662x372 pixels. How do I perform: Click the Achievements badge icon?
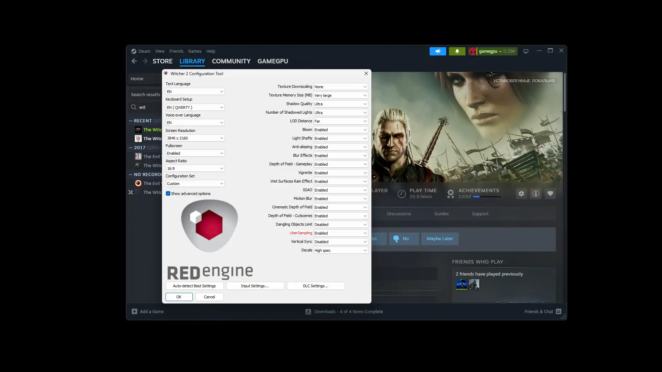point(450,194)
